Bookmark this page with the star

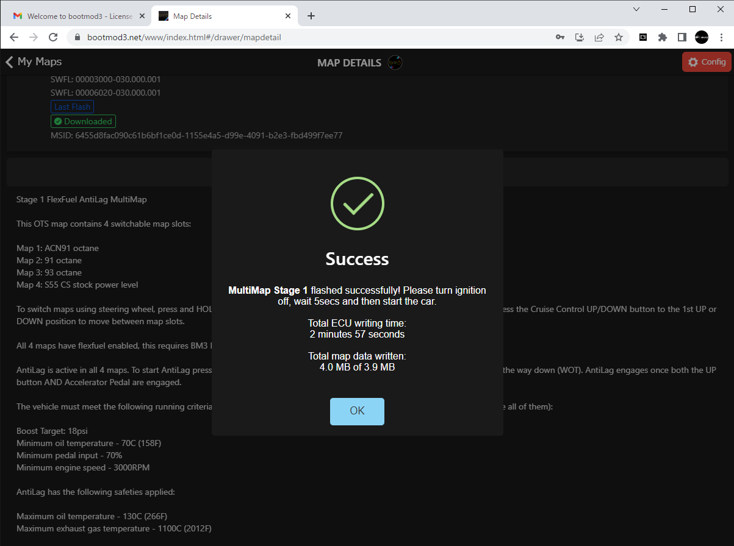(x=619, y=37)
